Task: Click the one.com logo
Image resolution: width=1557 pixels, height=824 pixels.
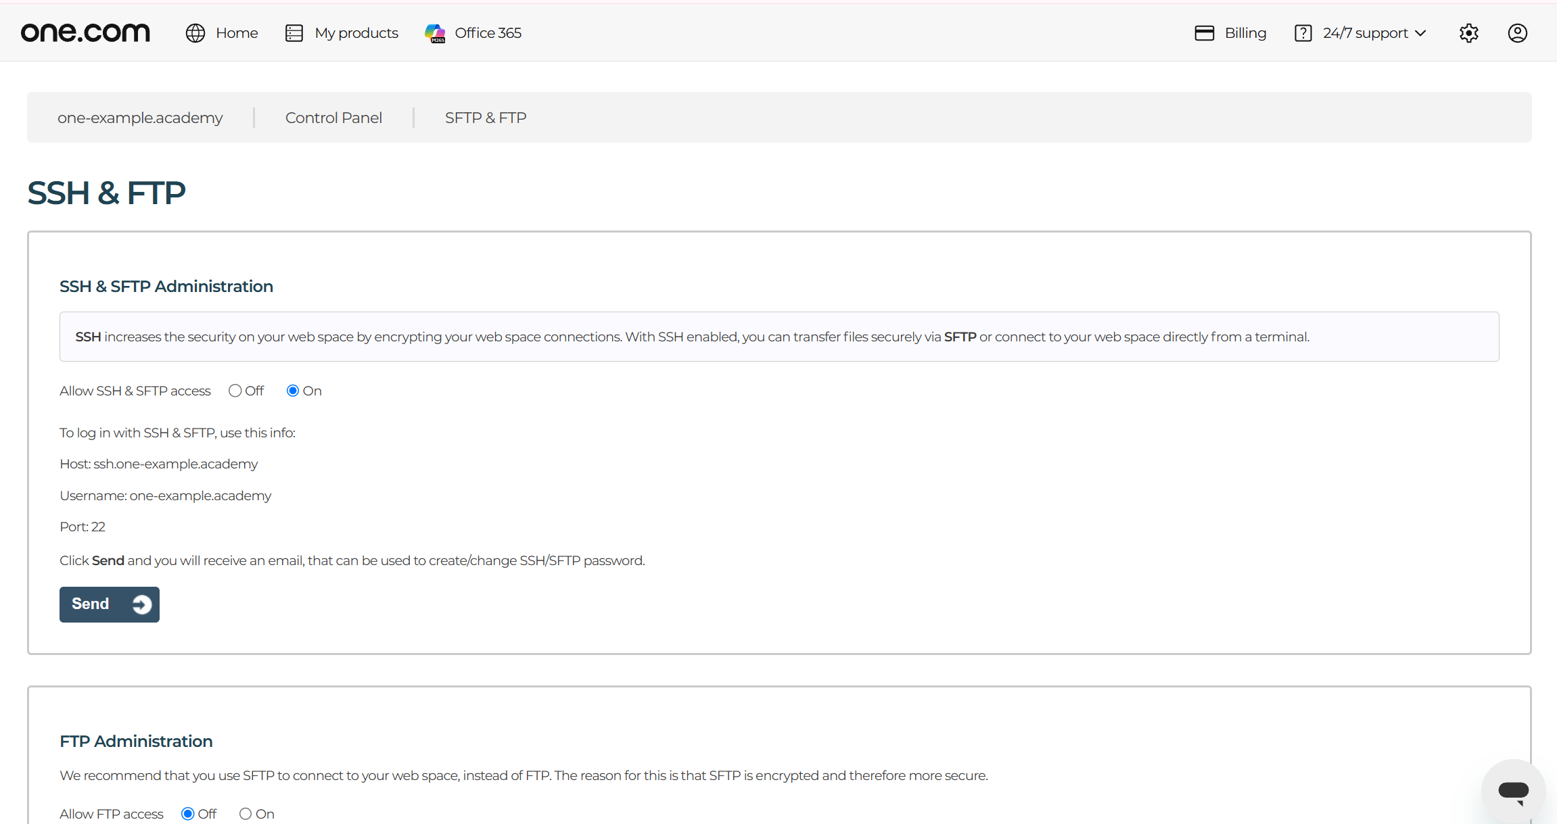Action: [85, 32]
